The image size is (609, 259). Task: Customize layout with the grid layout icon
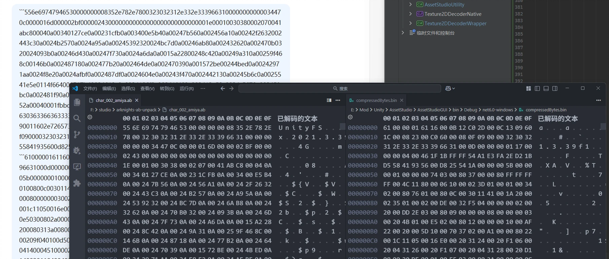pos(529,88)
